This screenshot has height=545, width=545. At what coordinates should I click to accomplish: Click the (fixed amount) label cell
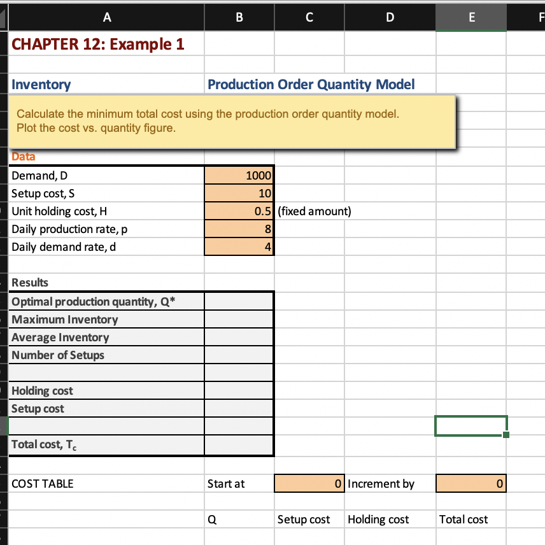click(x=308, y=211)
